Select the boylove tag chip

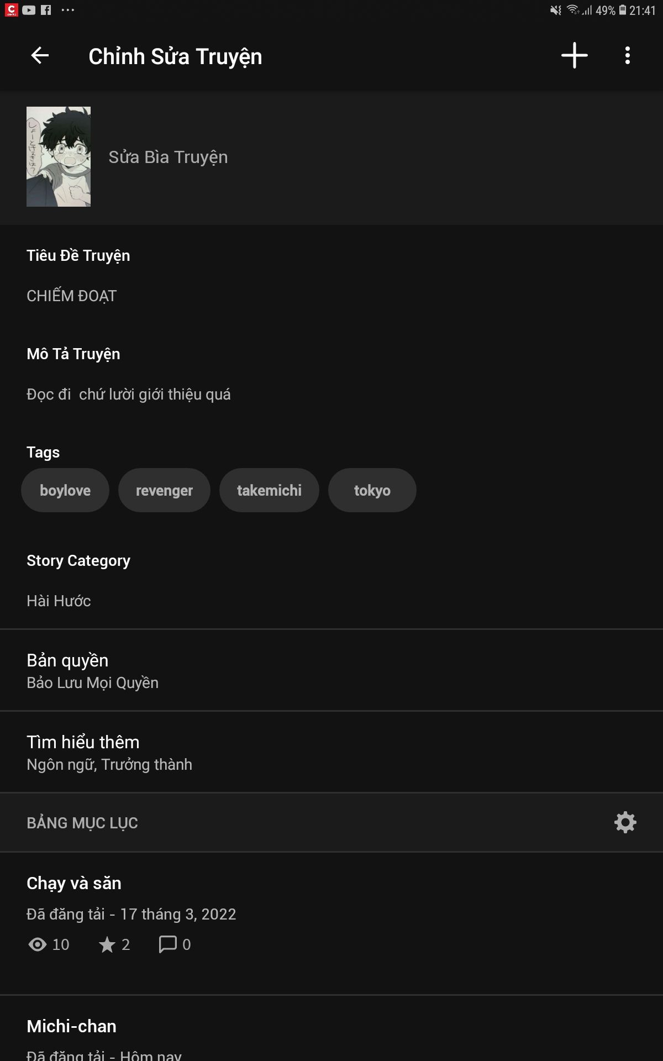click(65, 490)
